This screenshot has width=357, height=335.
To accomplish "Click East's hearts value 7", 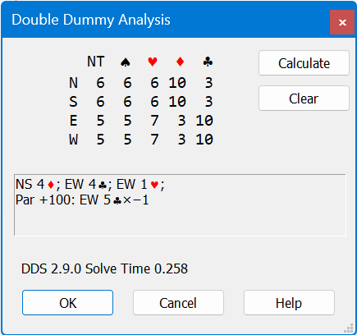I will point(154,121).
